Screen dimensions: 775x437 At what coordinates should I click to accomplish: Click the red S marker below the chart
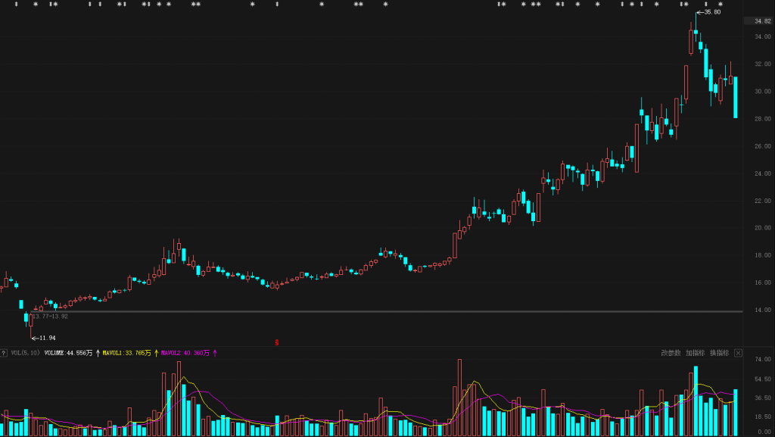277,342
